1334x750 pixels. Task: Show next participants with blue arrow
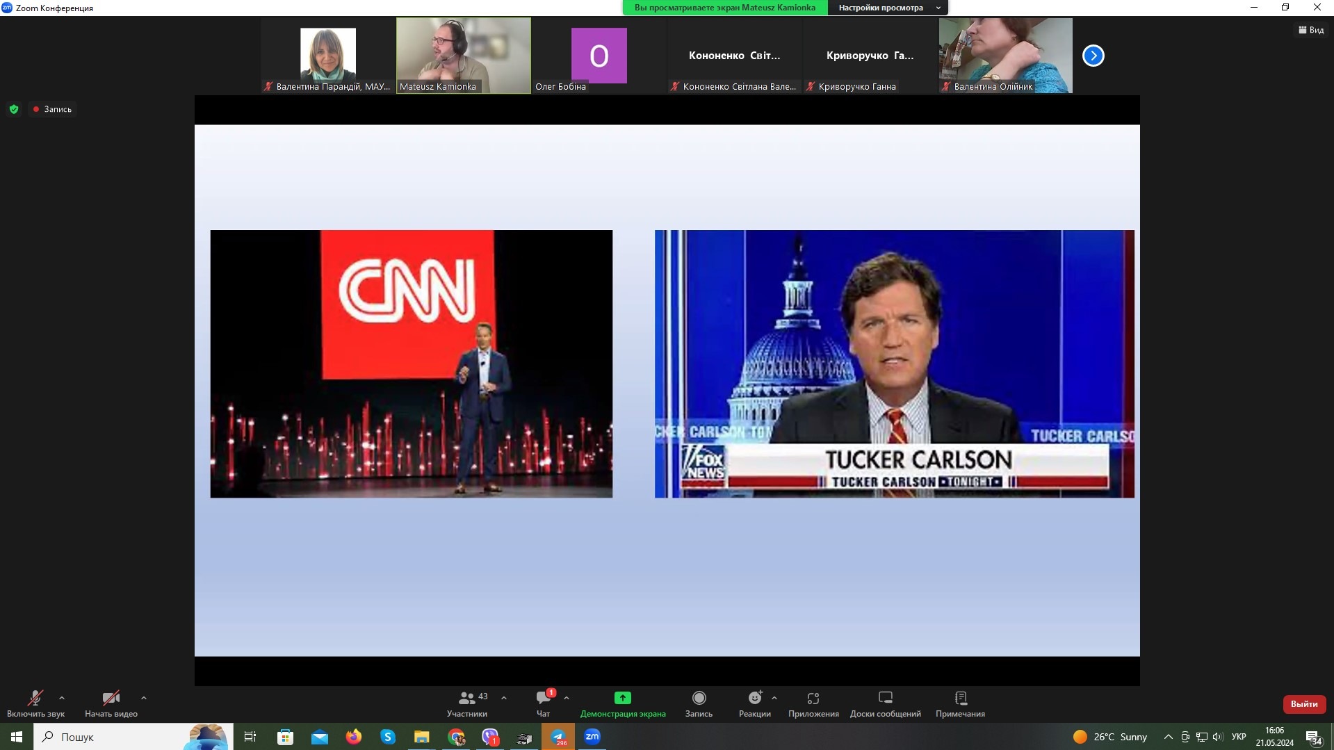pyautogui.click(x=1093, y=56)
